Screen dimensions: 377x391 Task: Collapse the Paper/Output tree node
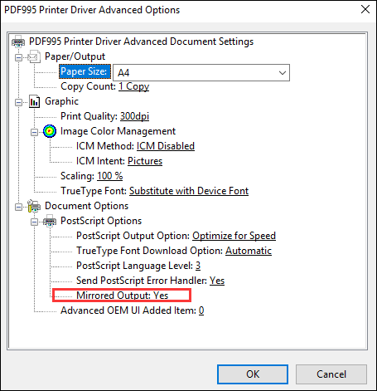tap(18, 57)
